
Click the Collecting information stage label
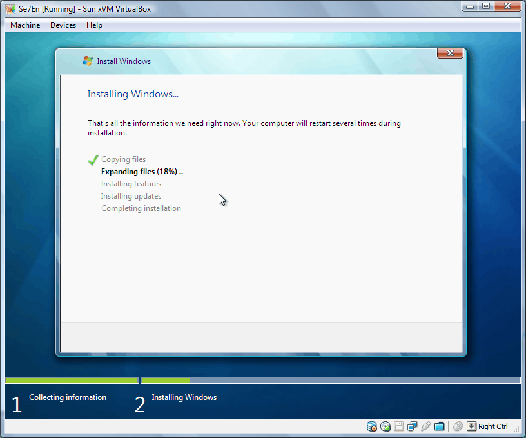(x=68, y=397)
